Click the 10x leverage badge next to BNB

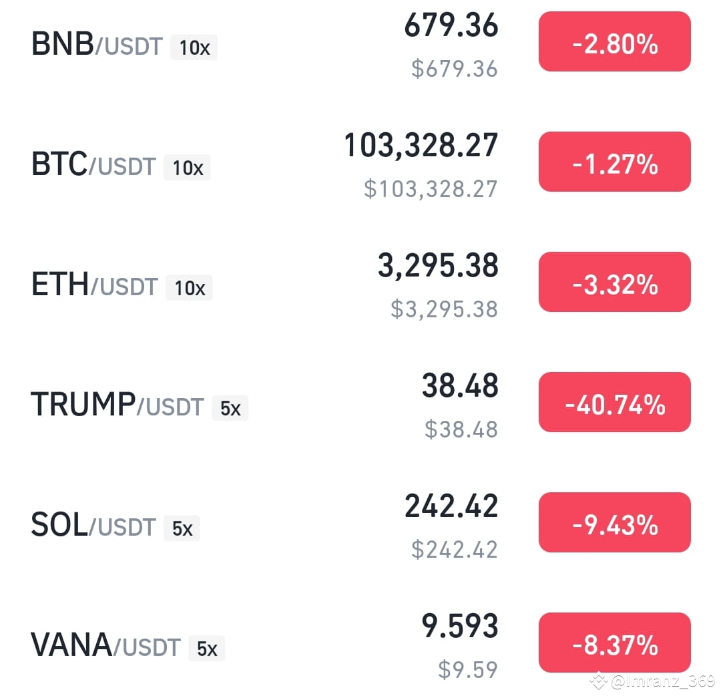click(193, 47)
